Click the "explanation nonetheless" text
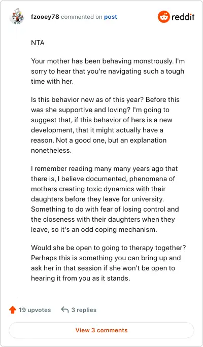This screenshot has width=203, height=347. pos(99,146)
